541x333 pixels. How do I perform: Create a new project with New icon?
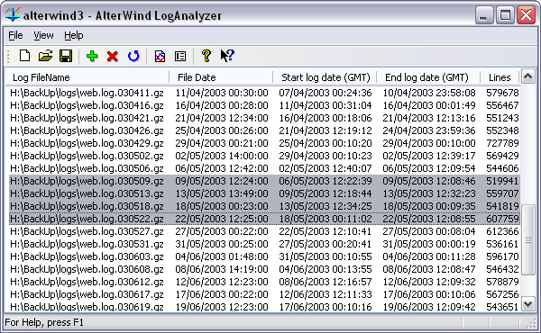tap(24, 56)
